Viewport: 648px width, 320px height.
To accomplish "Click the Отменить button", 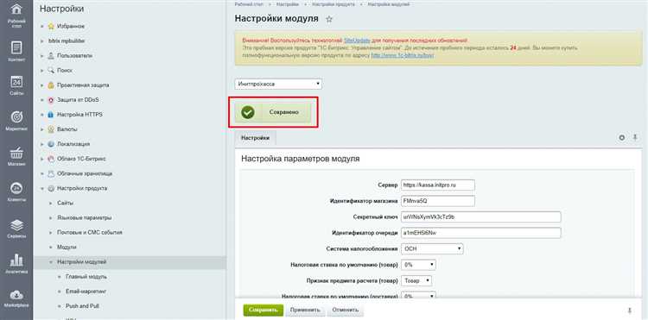I will (346, 311).
